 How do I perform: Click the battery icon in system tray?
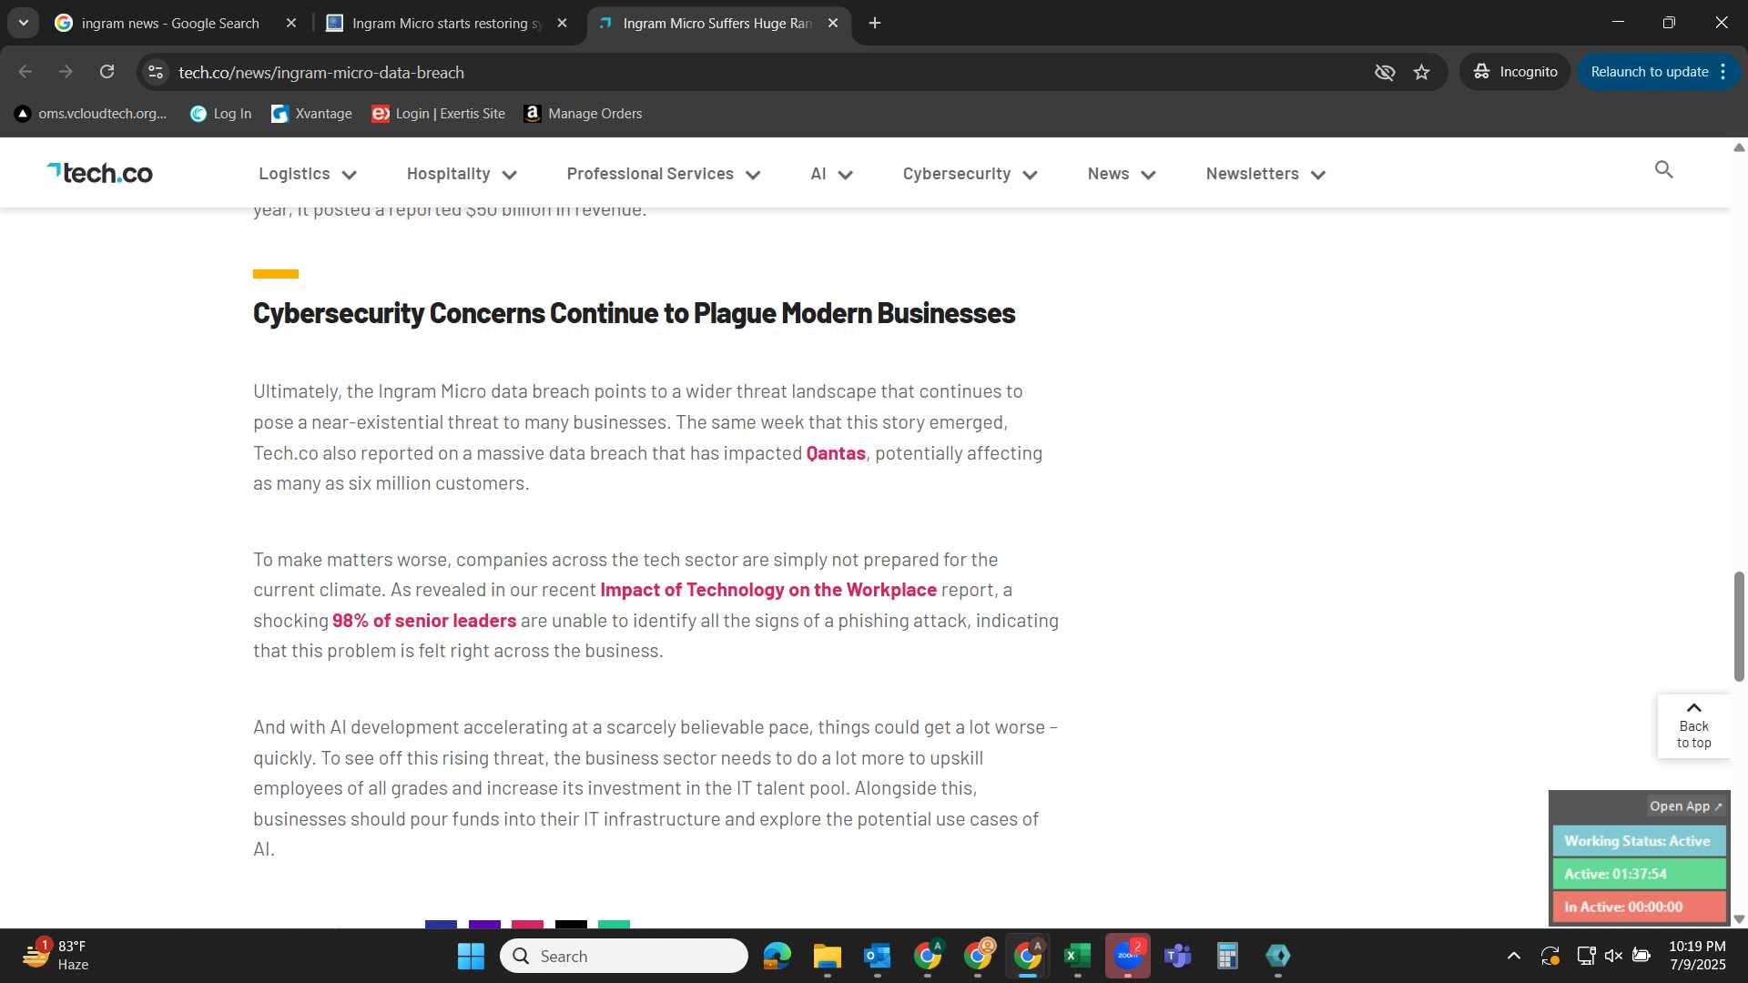click(x=1641, y=956)
